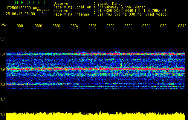The height and width of the screenshot is (120, 188).
Task: Click the 1.0 frequency axis label
Action: pyautogui.click(x=2, y=54)
